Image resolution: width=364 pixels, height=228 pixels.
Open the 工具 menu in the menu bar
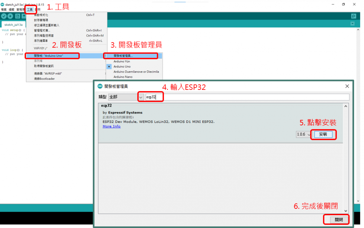click(30, 10)
